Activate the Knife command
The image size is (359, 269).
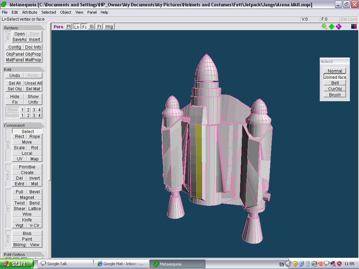click(x=27, y=220)
